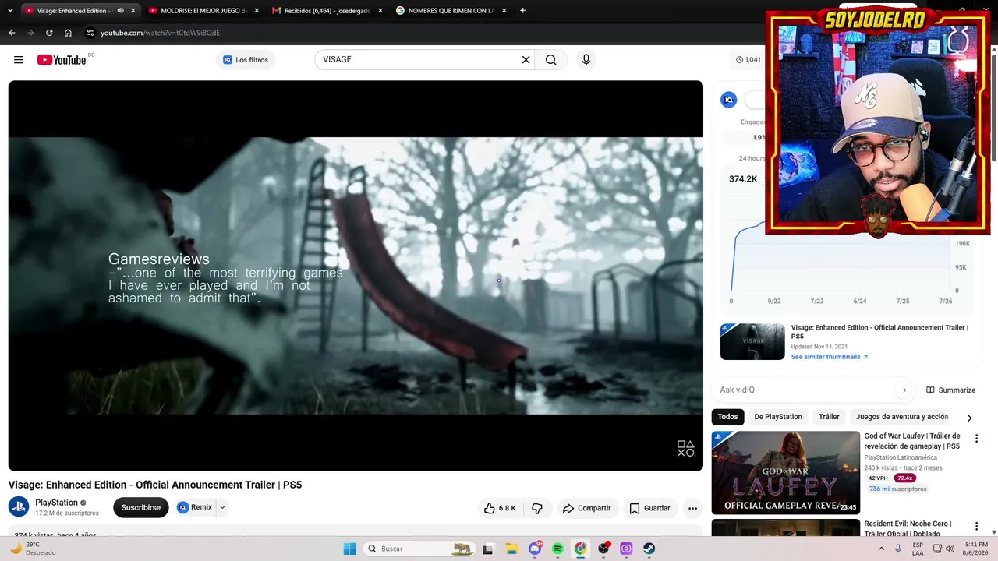The width and height of the screenshot is (998, 561).
Task: Mute the Visage tab audio
Action: (x=120, y=11)
